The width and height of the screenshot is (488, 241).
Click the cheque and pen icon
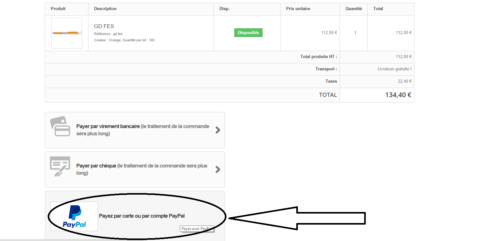pos(60,166)
